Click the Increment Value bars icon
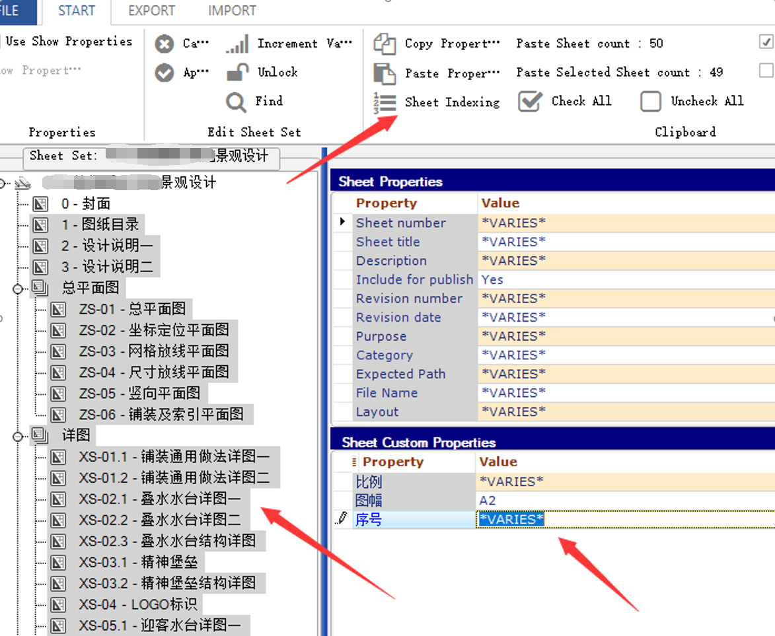The width and height of the screenshot is (775, 636). (x=237, y=44)
